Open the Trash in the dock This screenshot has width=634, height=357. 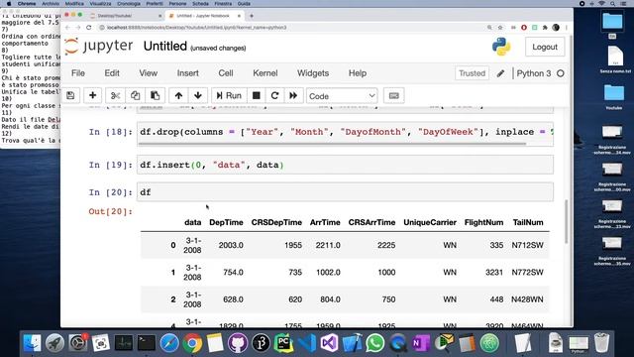(601, 343)
